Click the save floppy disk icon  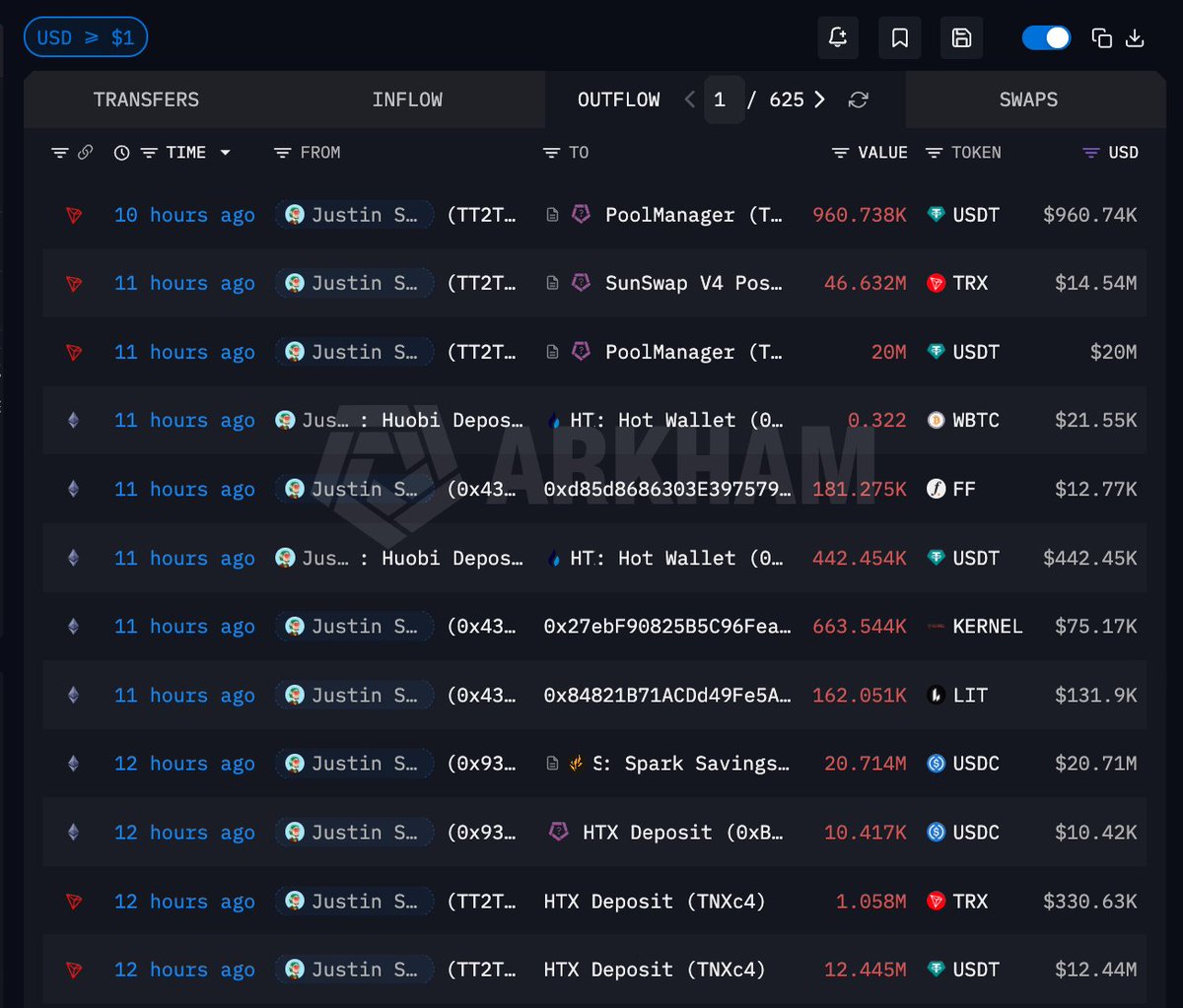click(961, 38)
